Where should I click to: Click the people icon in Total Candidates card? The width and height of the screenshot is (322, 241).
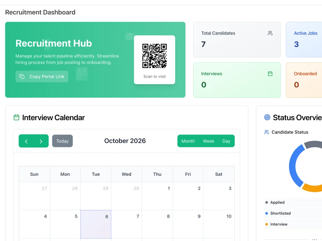pos(270,33)
